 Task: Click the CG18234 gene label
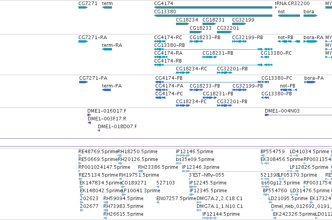tap(187, 20)
